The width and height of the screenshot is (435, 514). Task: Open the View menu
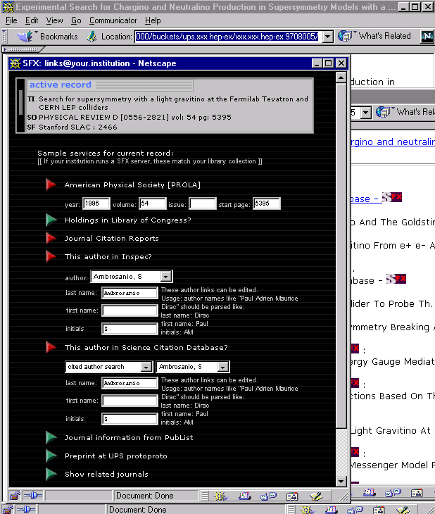[54, 20]
